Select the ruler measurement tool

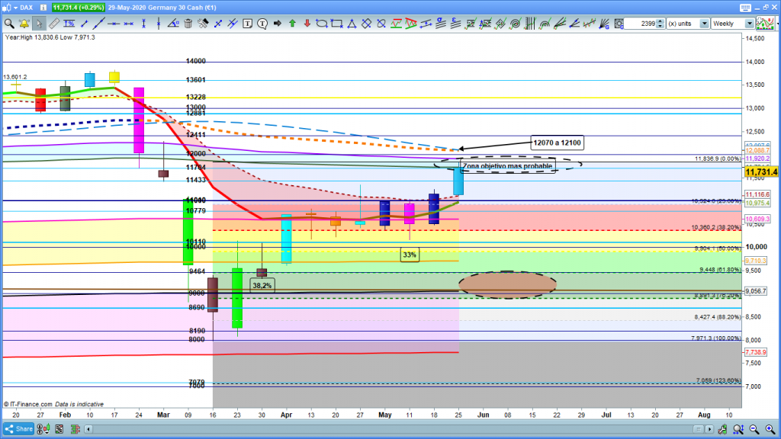pos(53,24)
